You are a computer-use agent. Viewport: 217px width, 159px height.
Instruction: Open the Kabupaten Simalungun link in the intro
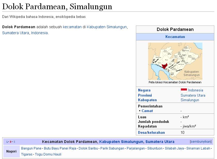(x=106, y=27)
